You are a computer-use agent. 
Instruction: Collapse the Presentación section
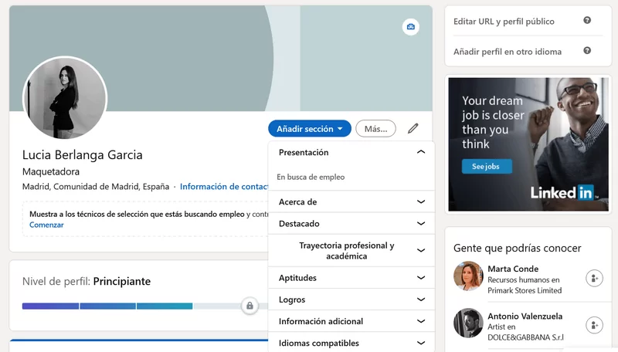tap(420, 153)
